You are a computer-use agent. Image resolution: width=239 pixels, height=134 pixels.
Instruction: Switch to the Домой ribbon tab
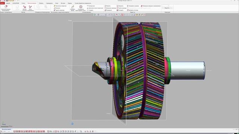pyautogui.click(x=8, y=3)
